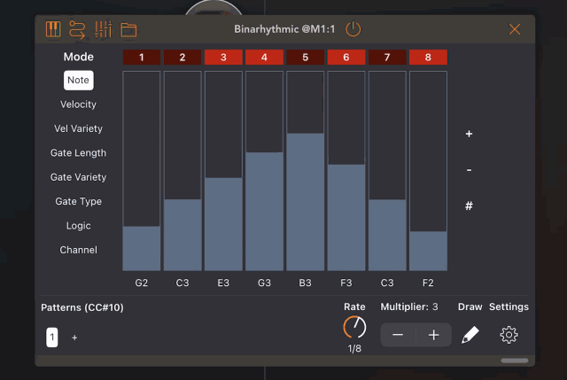The width and height of the screenshot is (567, 380).
Task: Select Note mode
Action: click(x=79, y=81)
